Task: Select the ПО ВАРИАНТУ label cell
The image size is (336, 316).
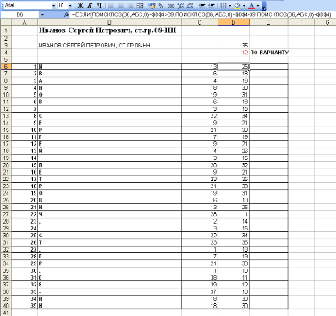Action: [268, 53]
